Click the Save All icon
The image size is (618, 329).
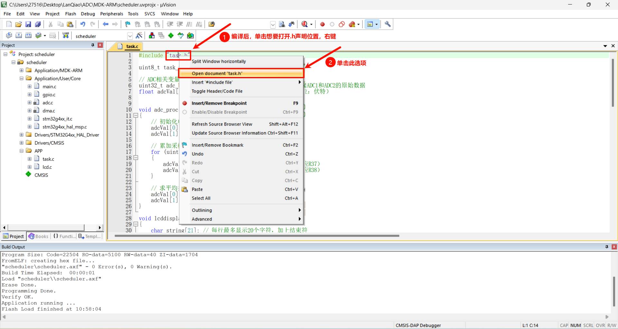point(38,24)
